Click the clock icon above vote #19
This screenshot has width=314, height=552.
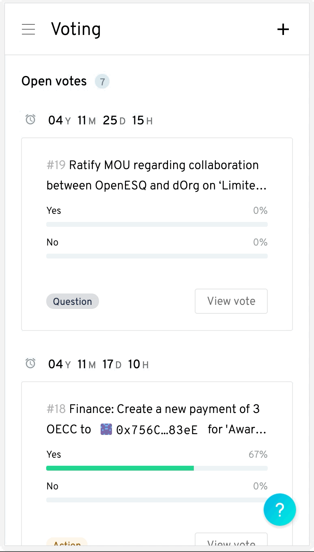point(30,120)
